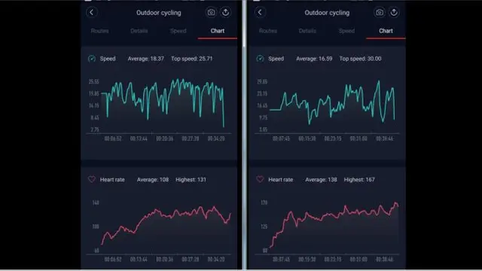
Task: Click speed gauge icon on left phone
Action: point(92,59)
